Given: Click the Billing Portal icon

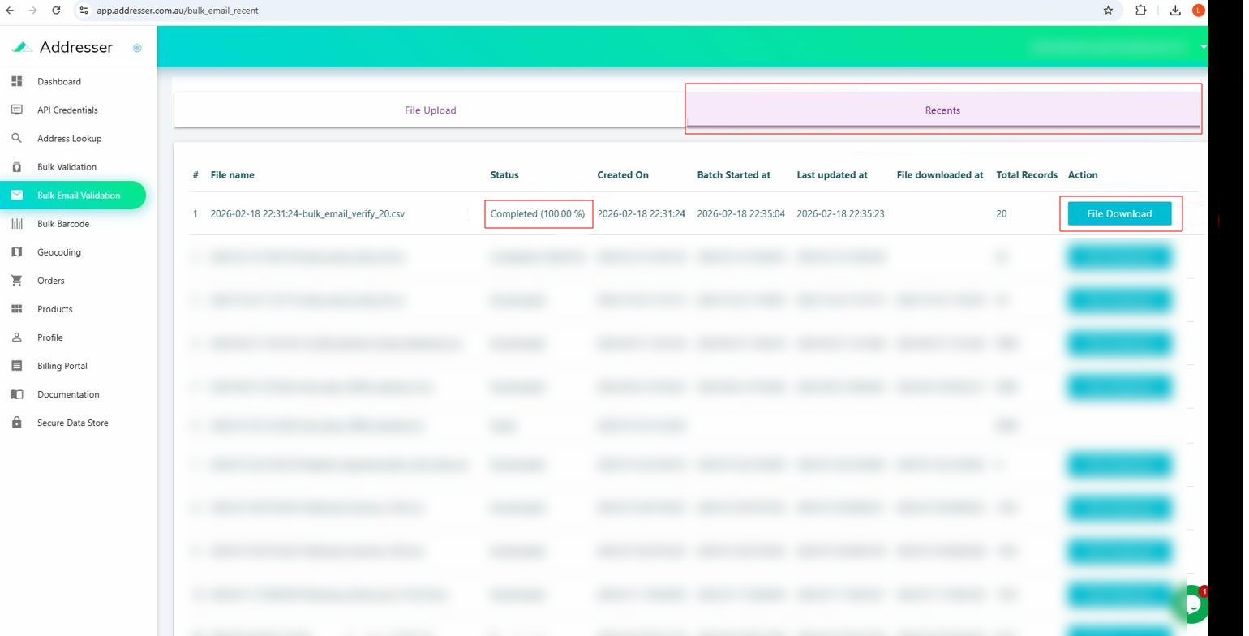Looking at the screenshot, I should pos(16,366).
